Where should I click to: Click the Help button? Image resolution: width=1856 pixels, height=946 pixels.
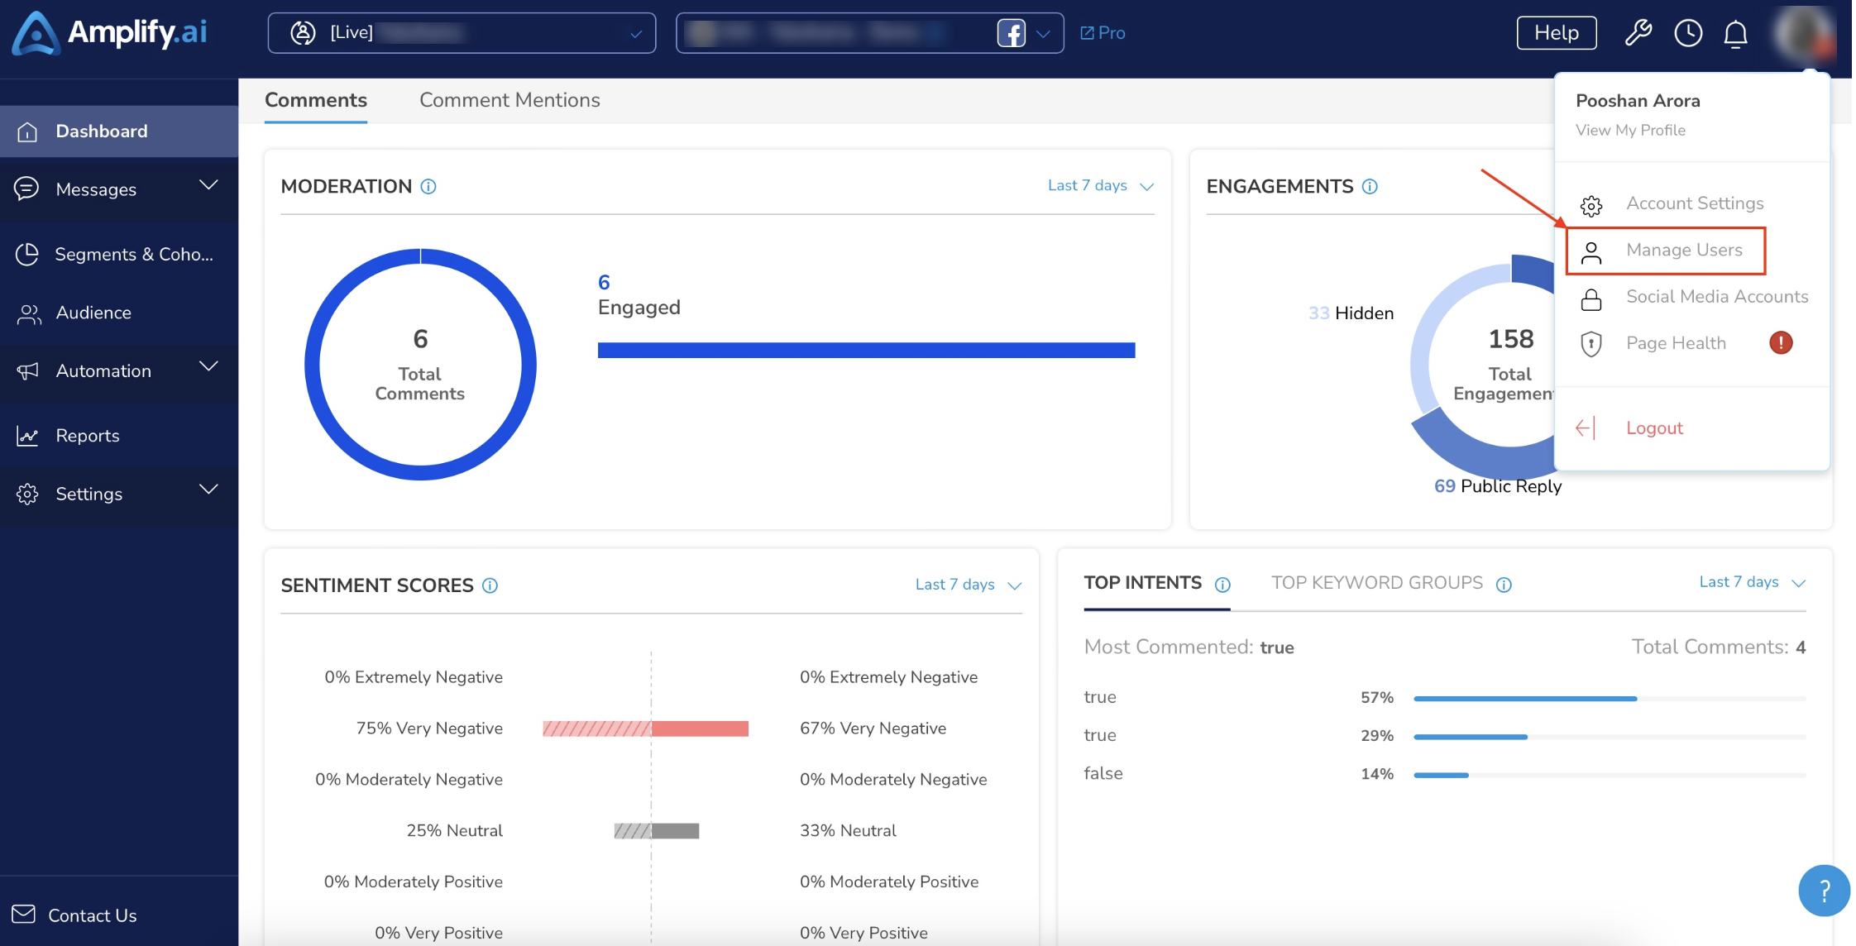[x=1557, y=33]
